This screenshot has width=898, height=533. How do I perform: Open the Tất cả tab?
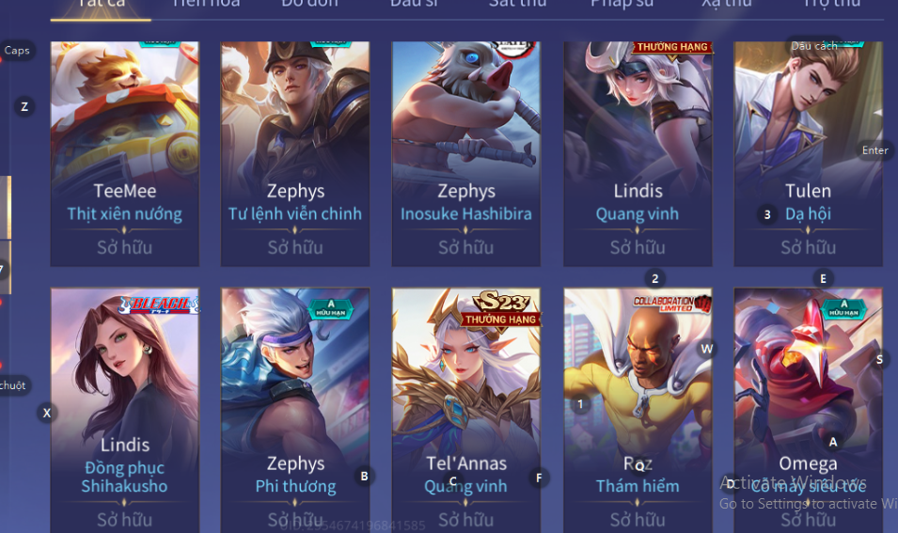pyautogui.click(x=101, y=5)
